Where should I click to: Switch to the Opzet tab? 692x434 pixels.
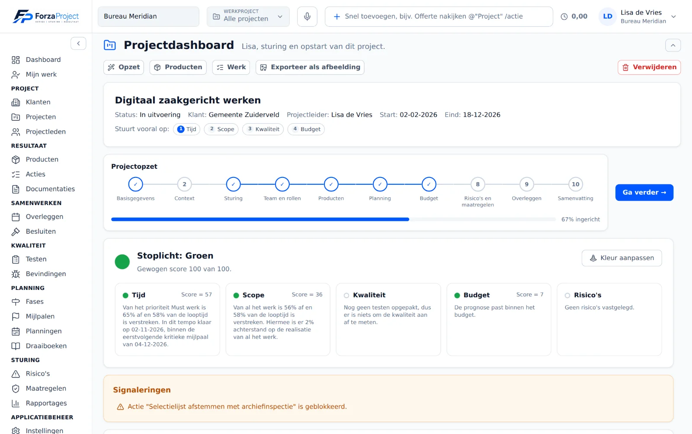(x=124, y=67)
